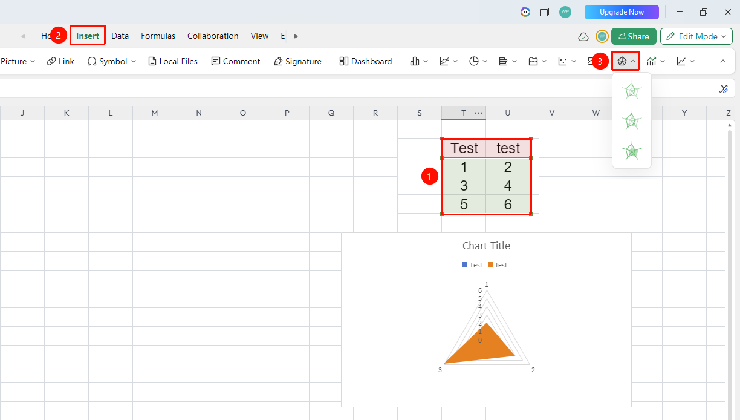Open the line chart options
740x420 pixels.
[449, 61]
